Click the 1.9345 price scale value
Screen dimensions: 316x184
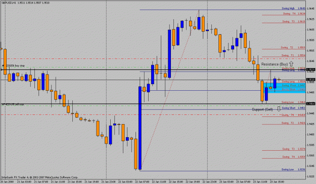[310, 166]
